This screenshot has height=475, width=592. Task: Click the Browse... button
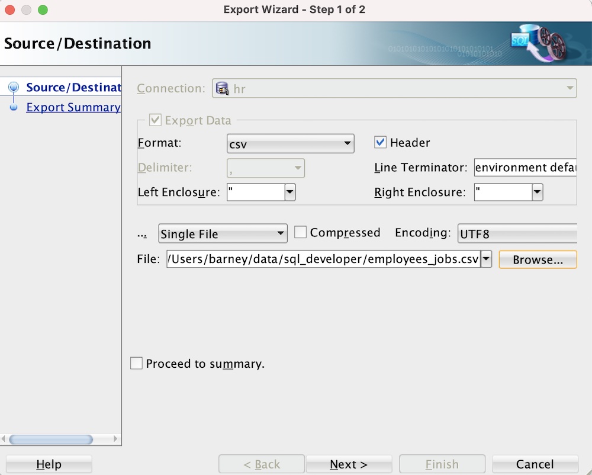coord(538,259)
